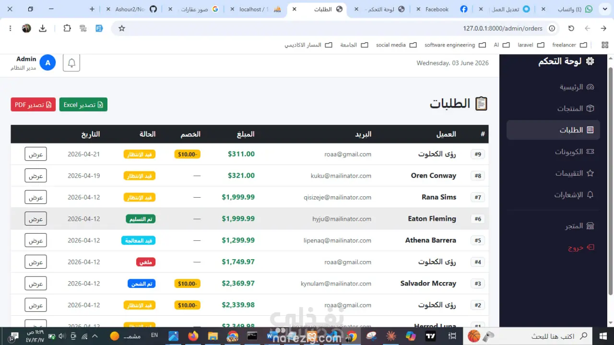Open الإشعارات in the sidebar

click(574, 195)
